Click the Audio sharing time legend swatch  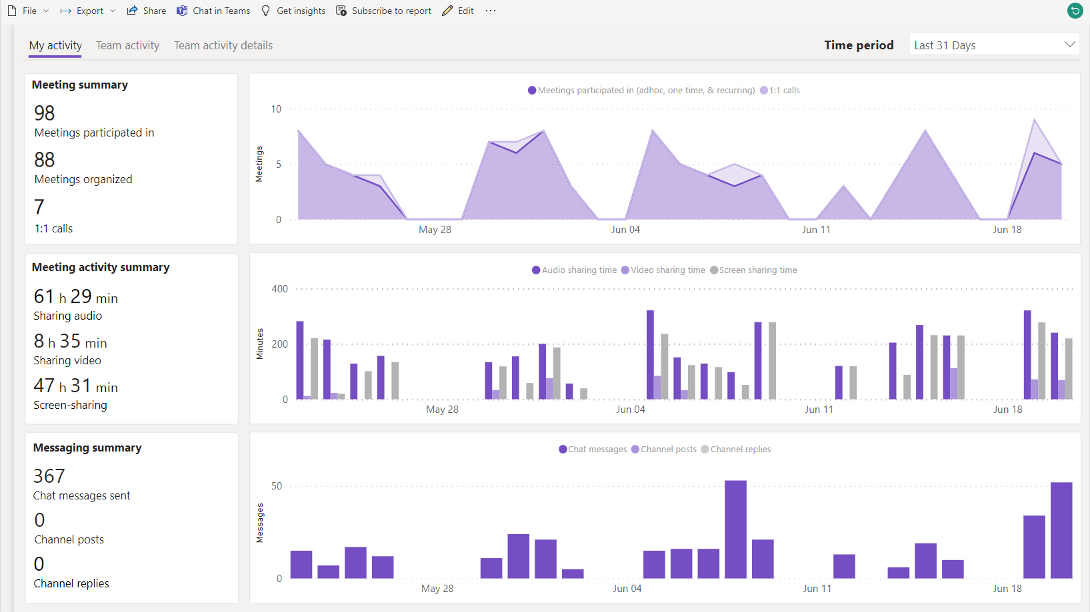(x=536, y=270)
